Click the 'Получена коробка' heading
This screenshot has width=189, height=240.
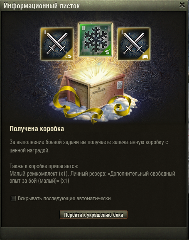[37, 129]
